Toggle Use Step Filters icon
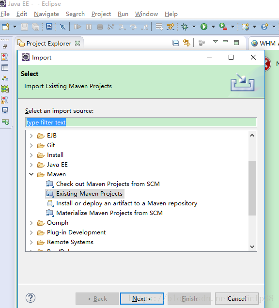279x308 pixels. (x=170, y=27)
